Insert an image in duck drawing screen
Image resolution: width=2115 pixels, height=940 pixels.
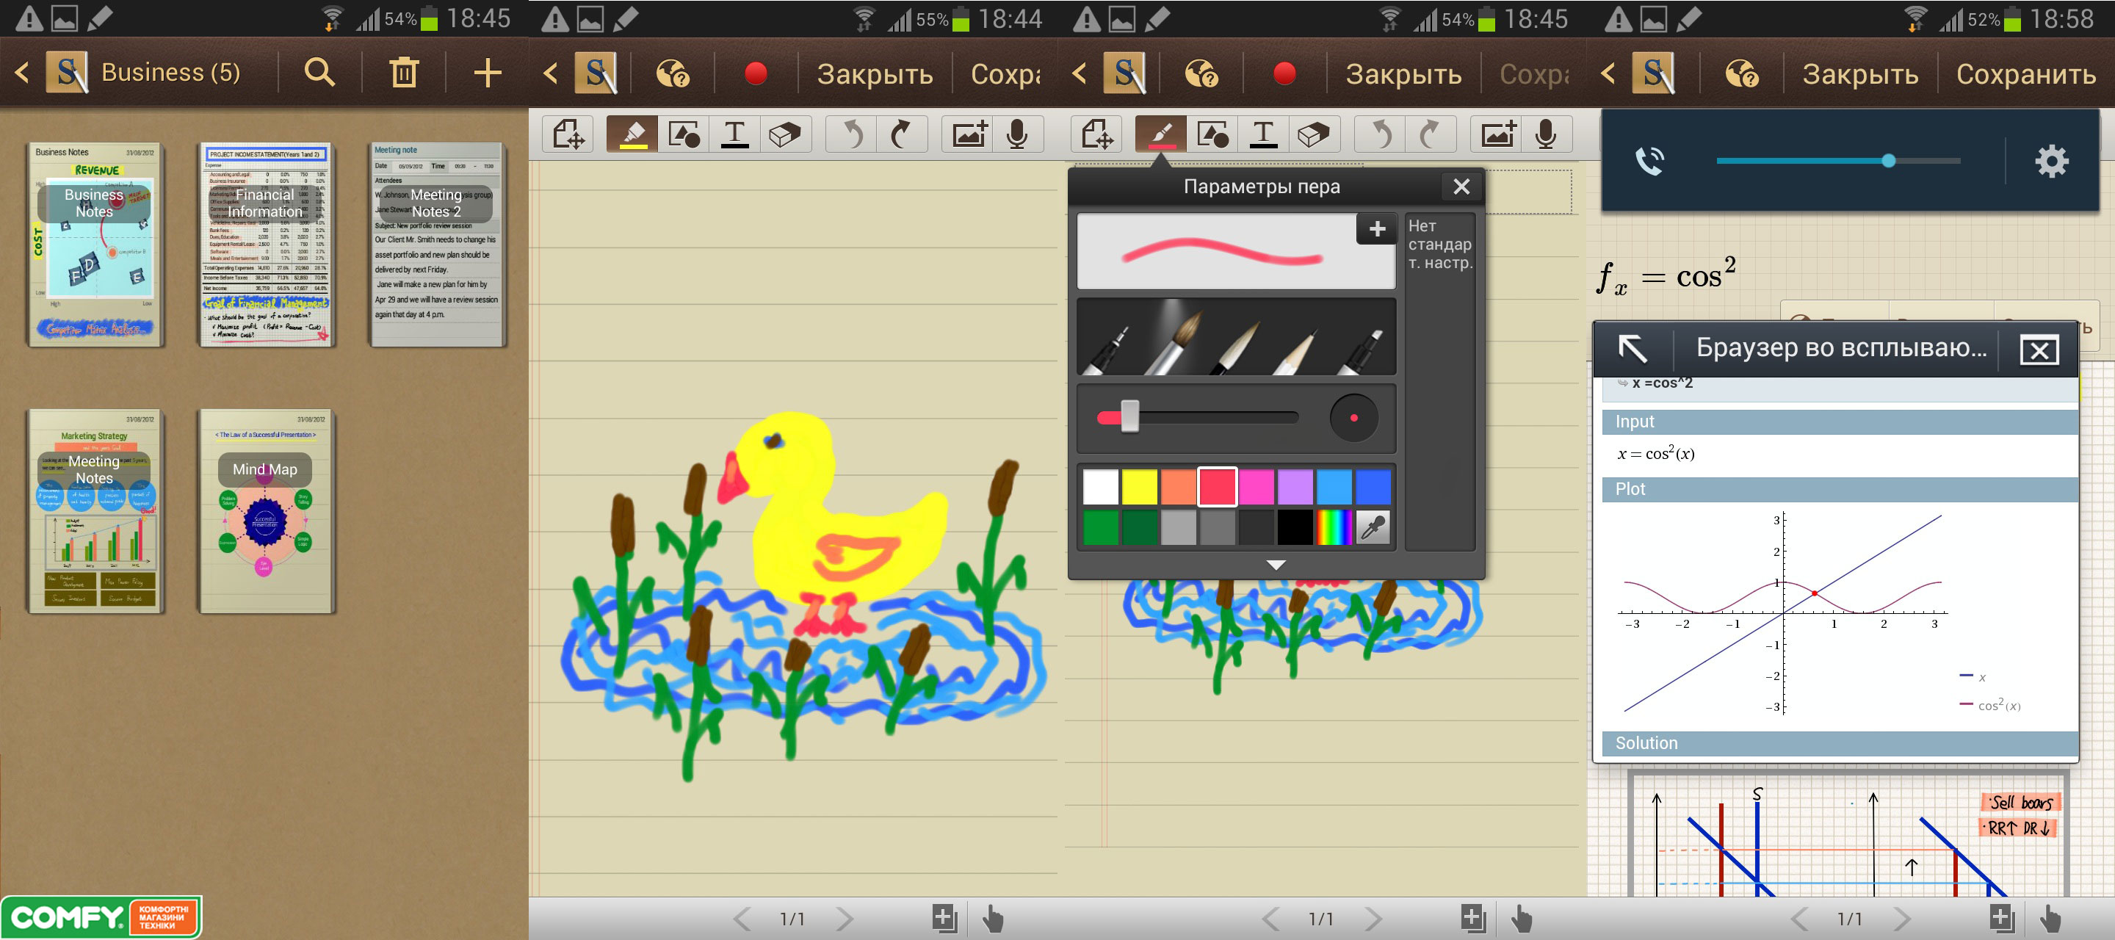[x=968, y=134]
